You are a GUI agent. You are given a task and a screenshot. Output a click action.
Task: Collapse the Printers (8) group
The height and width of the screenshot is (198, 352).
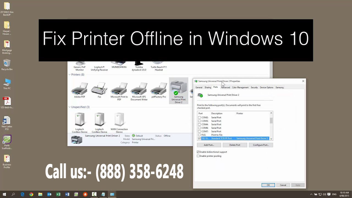point(70,75)
